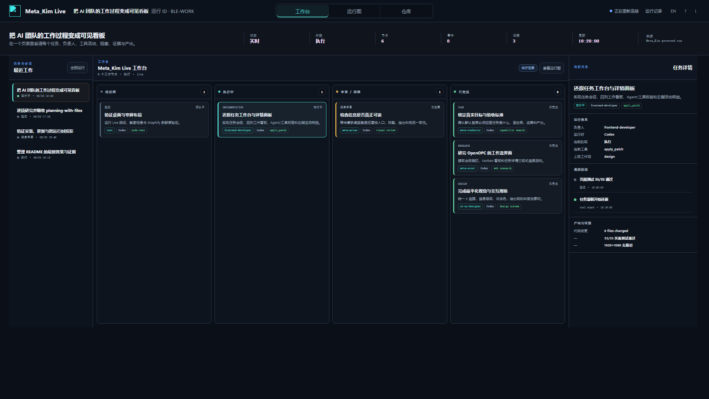Viewport: 709px width, 399px height.
Task: Switch to the 仓库 tab
Action: click(406, 11)
